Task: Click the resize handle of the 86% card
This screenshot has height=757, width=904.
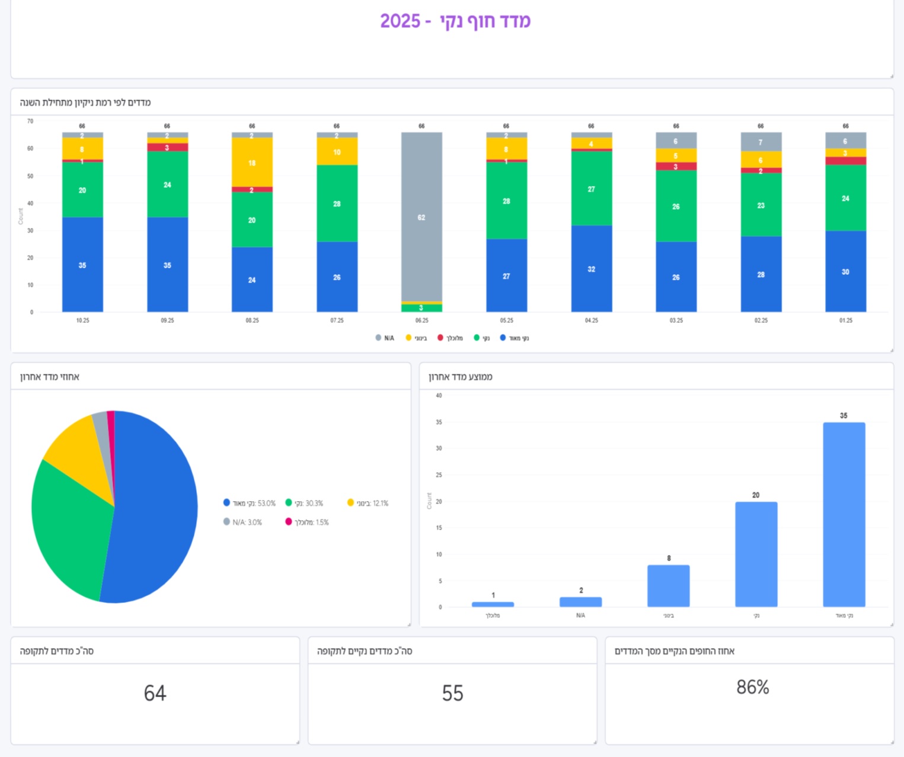Action: (892, 742)
